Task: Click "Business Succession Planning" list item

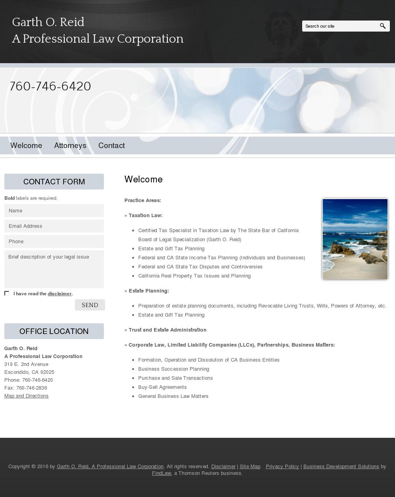Action: pos(174,369)
